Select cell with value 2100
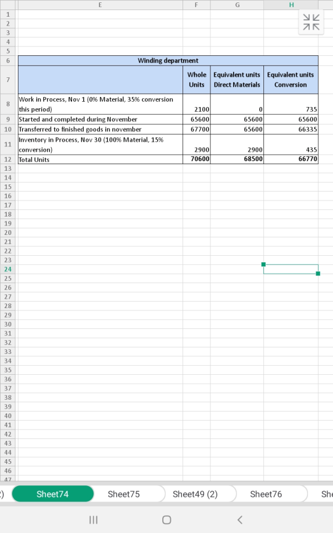The width and height of the screenshot is (333, 533). pyautogui.click(x=196, y=104)
